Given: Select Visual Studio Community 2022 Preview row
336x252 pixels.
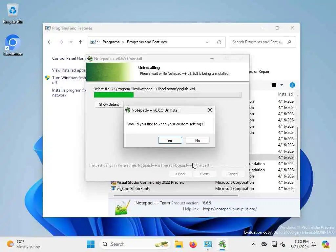Looking at the screenshot, I should (x=202, y=182).
